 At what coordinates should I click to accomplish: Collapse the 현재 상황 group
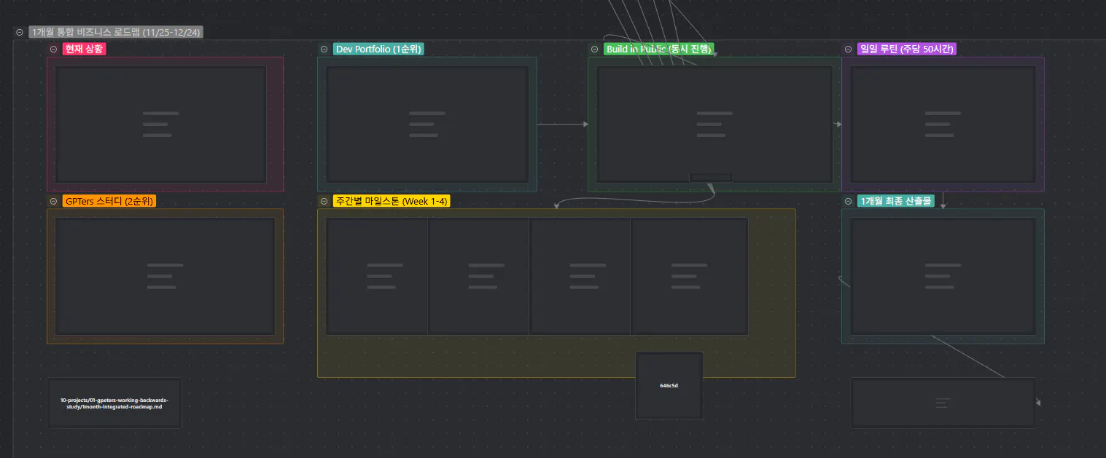point(53,49)
